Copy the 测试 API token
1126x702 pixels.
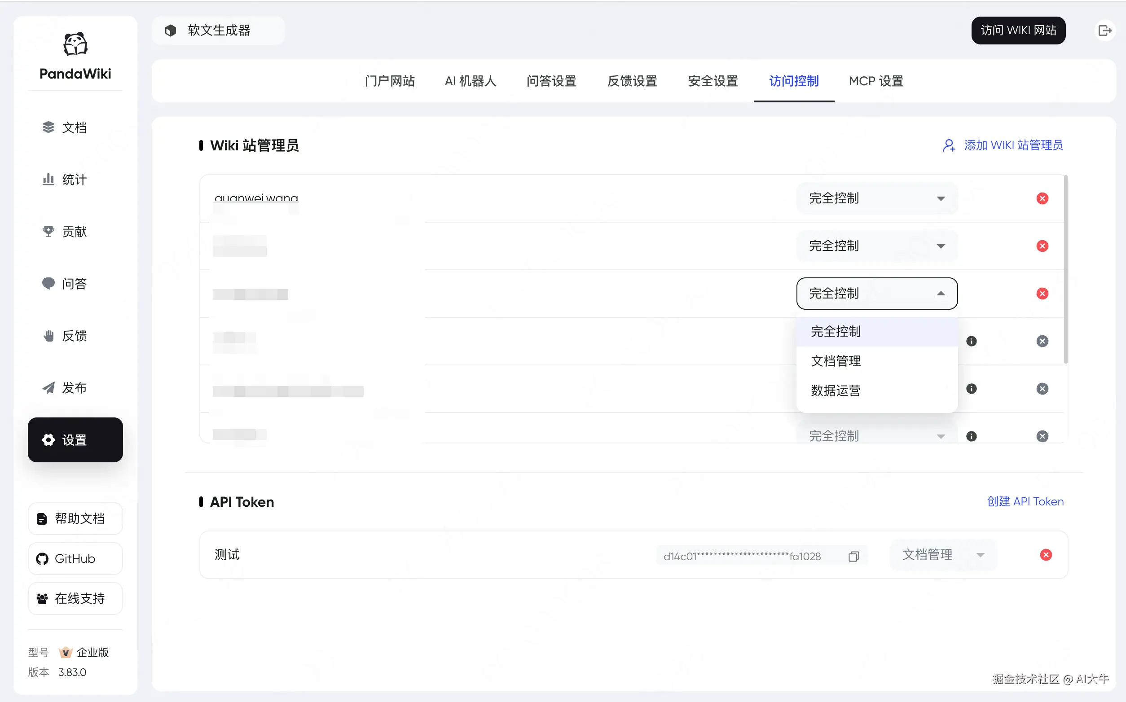point(853,556)
